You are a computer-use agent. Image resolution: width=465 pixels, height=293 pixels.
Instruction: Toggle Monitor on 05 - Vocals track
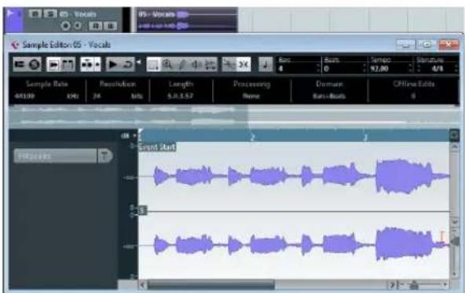tap(78, 26)
